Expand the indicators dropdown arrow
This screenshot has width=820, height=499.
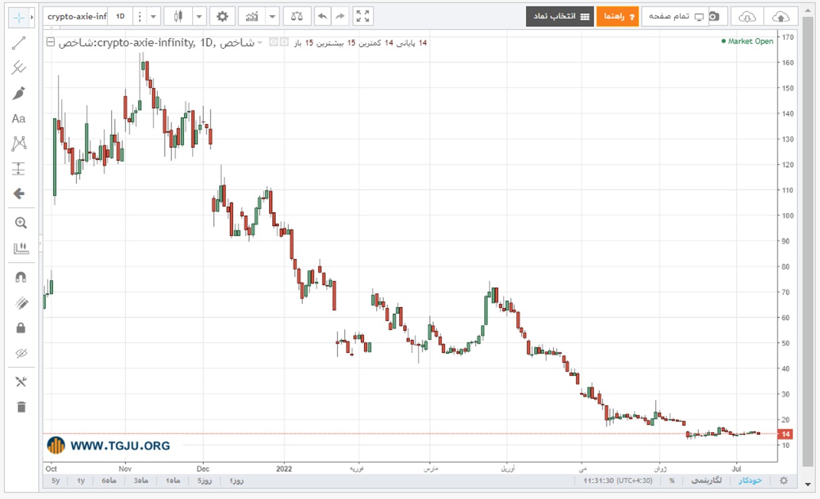[272, 17]
